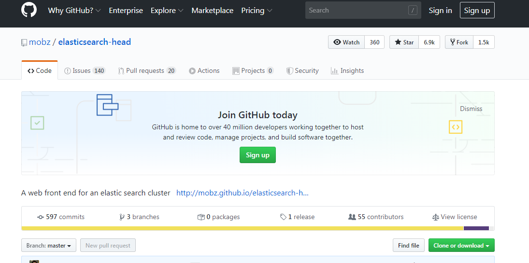Open the Pull requests tab
Image resolution: width=529 pixels, height=263 pixels.
point(147,70)
